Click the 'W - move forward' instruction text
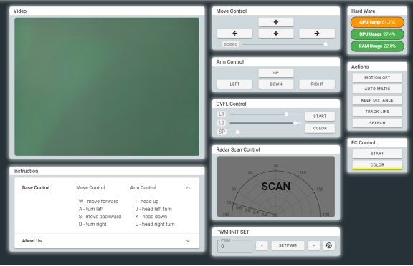The height and width of the screenshot is (266, 413). click(98, 202)
